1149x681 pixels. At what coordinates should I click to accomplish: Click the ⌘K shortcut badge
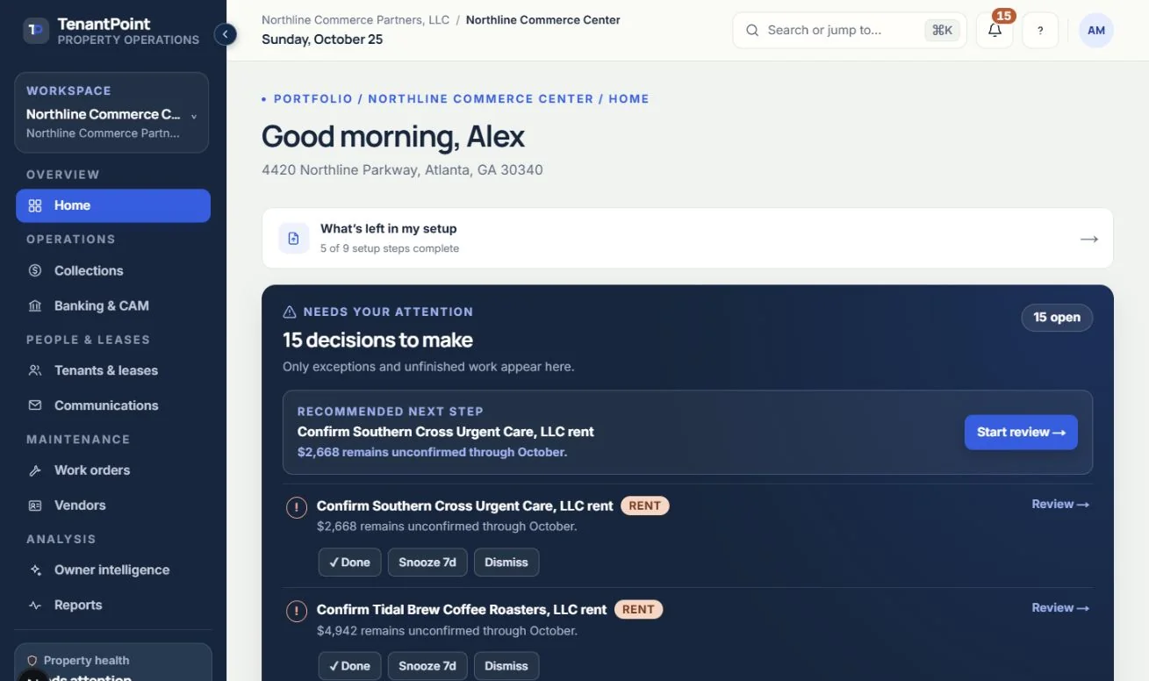[942, 30]
